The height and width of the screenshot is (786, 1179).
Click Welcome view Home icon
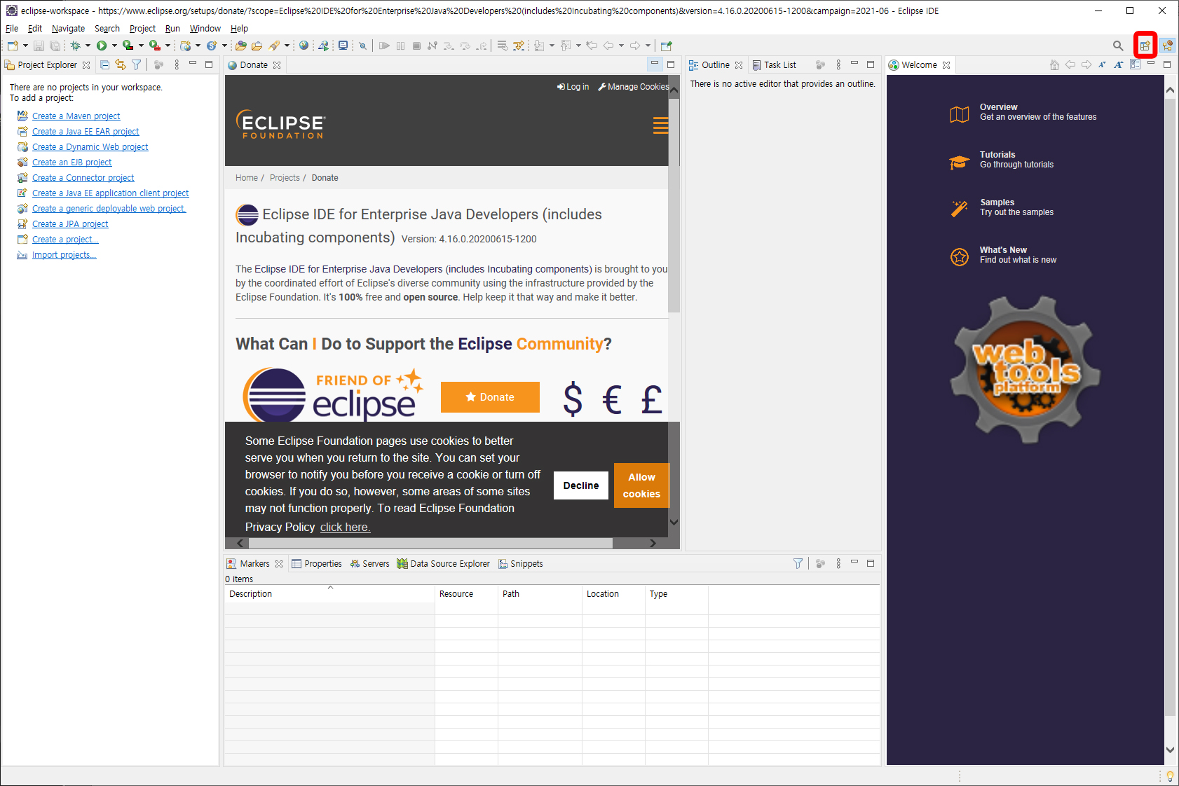(x=1054, y=64)
